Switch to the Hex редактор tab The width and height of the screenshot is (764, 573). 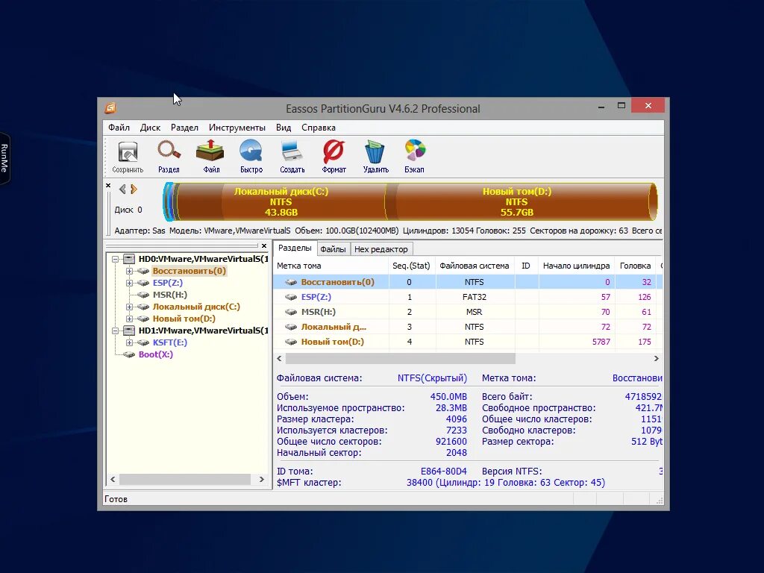[x=381, y=249]
